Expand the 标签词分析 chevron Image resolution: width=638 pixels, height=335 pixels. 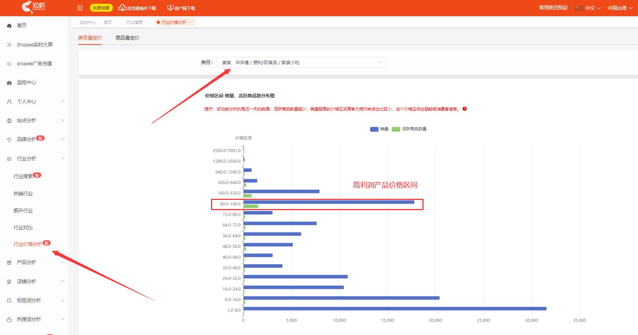pos(63,300)
